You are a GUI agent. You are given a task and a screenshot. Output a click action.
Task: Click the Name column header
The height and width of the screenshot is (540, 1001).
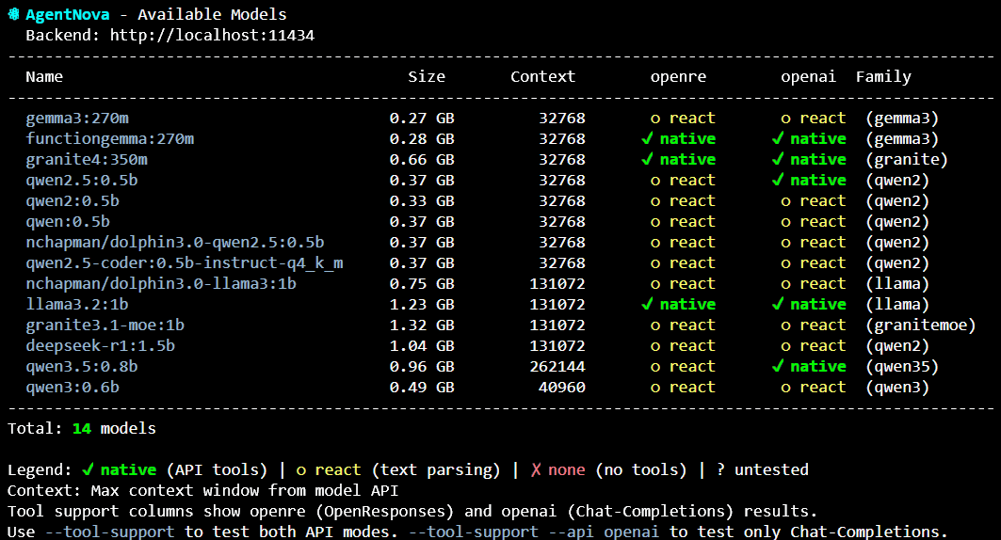tap(44, 76)
